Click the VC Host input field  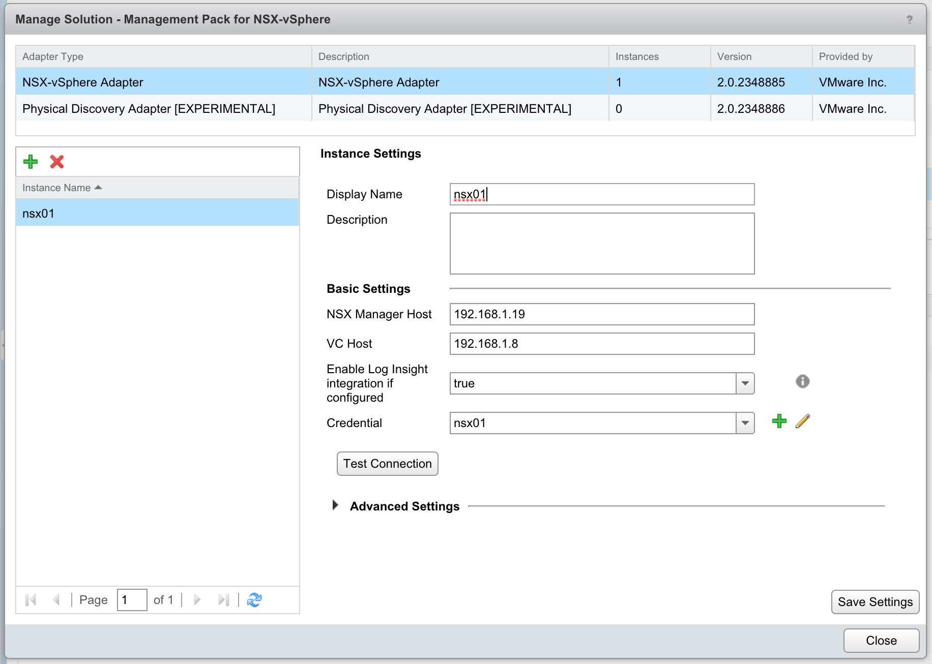[x=602, y=344]
